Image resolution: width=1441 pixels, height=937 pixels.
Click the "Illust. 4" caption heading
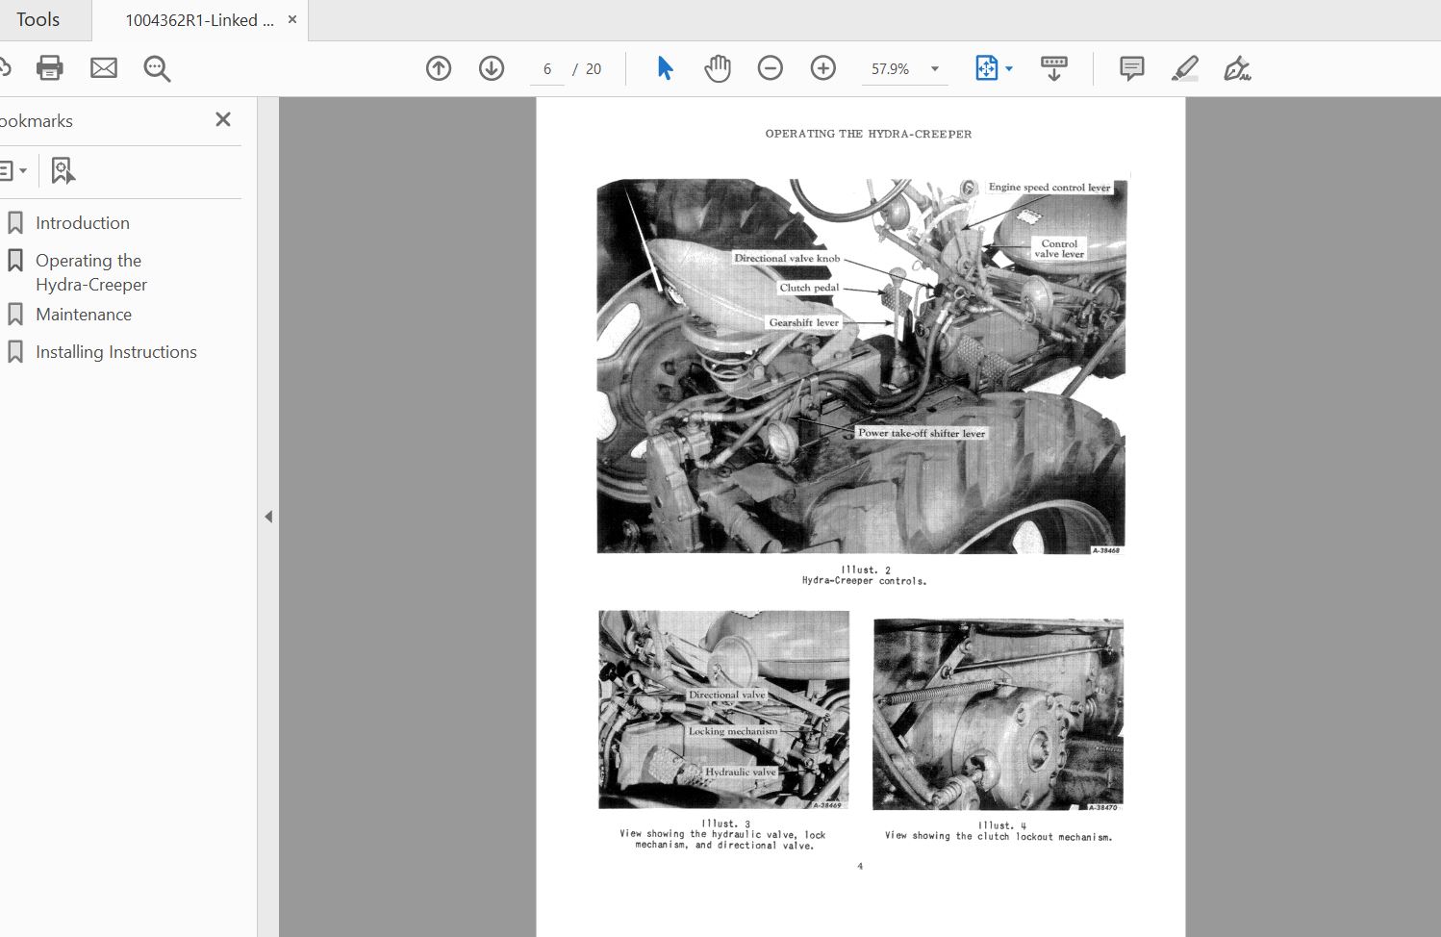pos(1002,825)
